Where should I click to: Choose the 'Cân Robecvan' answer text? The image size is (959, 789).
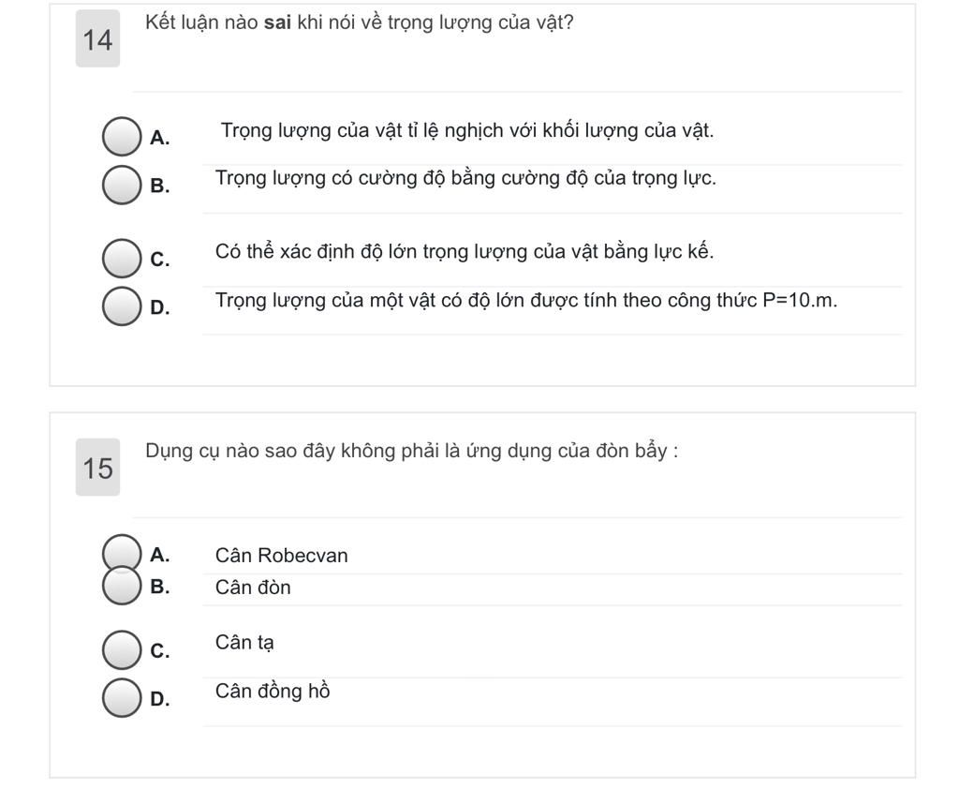pos(281,555)
